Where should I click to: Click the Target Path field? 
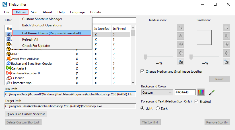pos(70,106)
